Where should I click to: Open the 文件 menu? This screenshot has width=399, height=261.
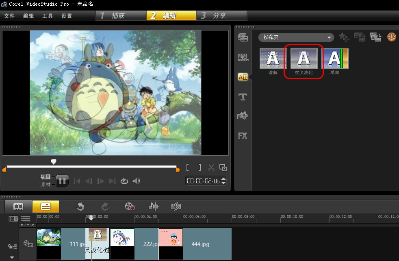point(9,16)
